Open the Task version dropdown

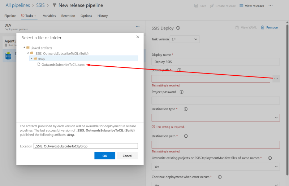185,39
